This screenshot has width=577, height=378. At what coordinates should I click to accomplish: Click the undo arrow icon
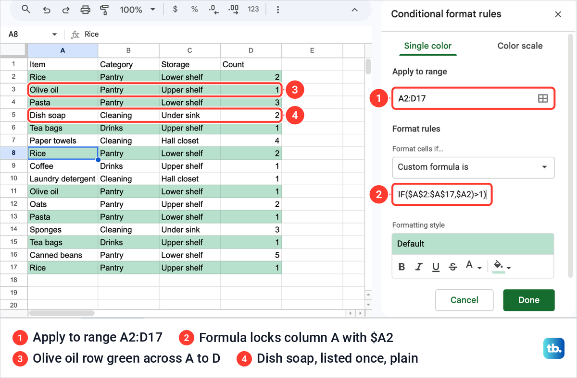(47, 10)
